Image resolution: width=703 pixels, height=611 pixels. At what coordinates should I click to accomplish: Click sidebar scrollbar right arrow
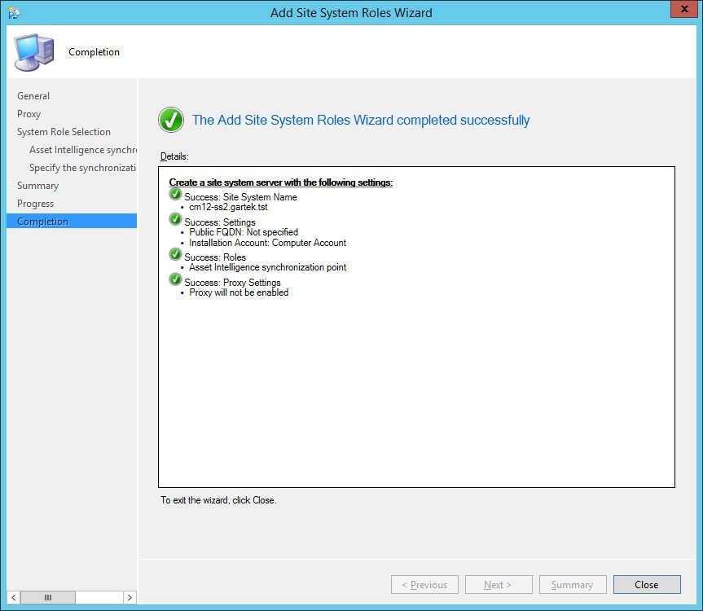point(130,597)
